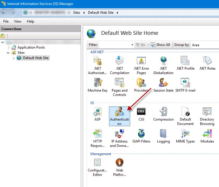Open the Logging feature

(x=163, y=136)
